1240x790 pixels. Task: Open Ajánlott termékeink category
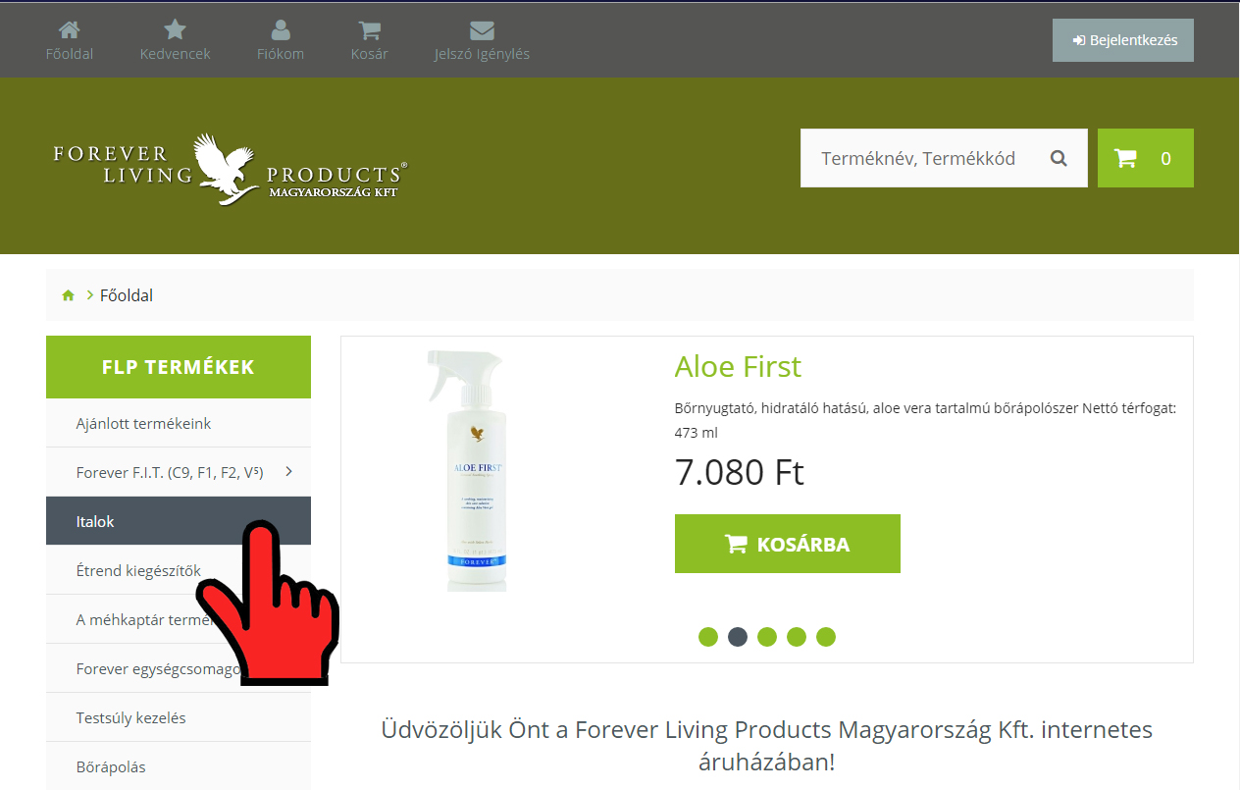tap(179, 423)
